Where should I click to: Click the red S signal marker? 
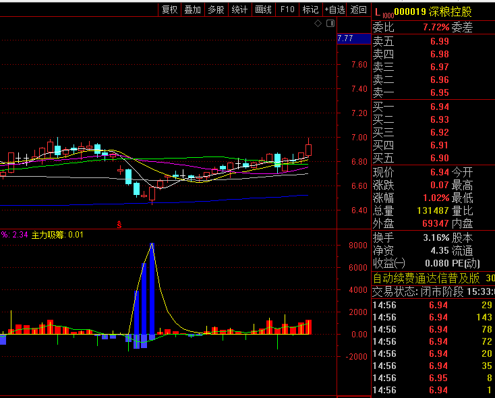click(119, 224)
